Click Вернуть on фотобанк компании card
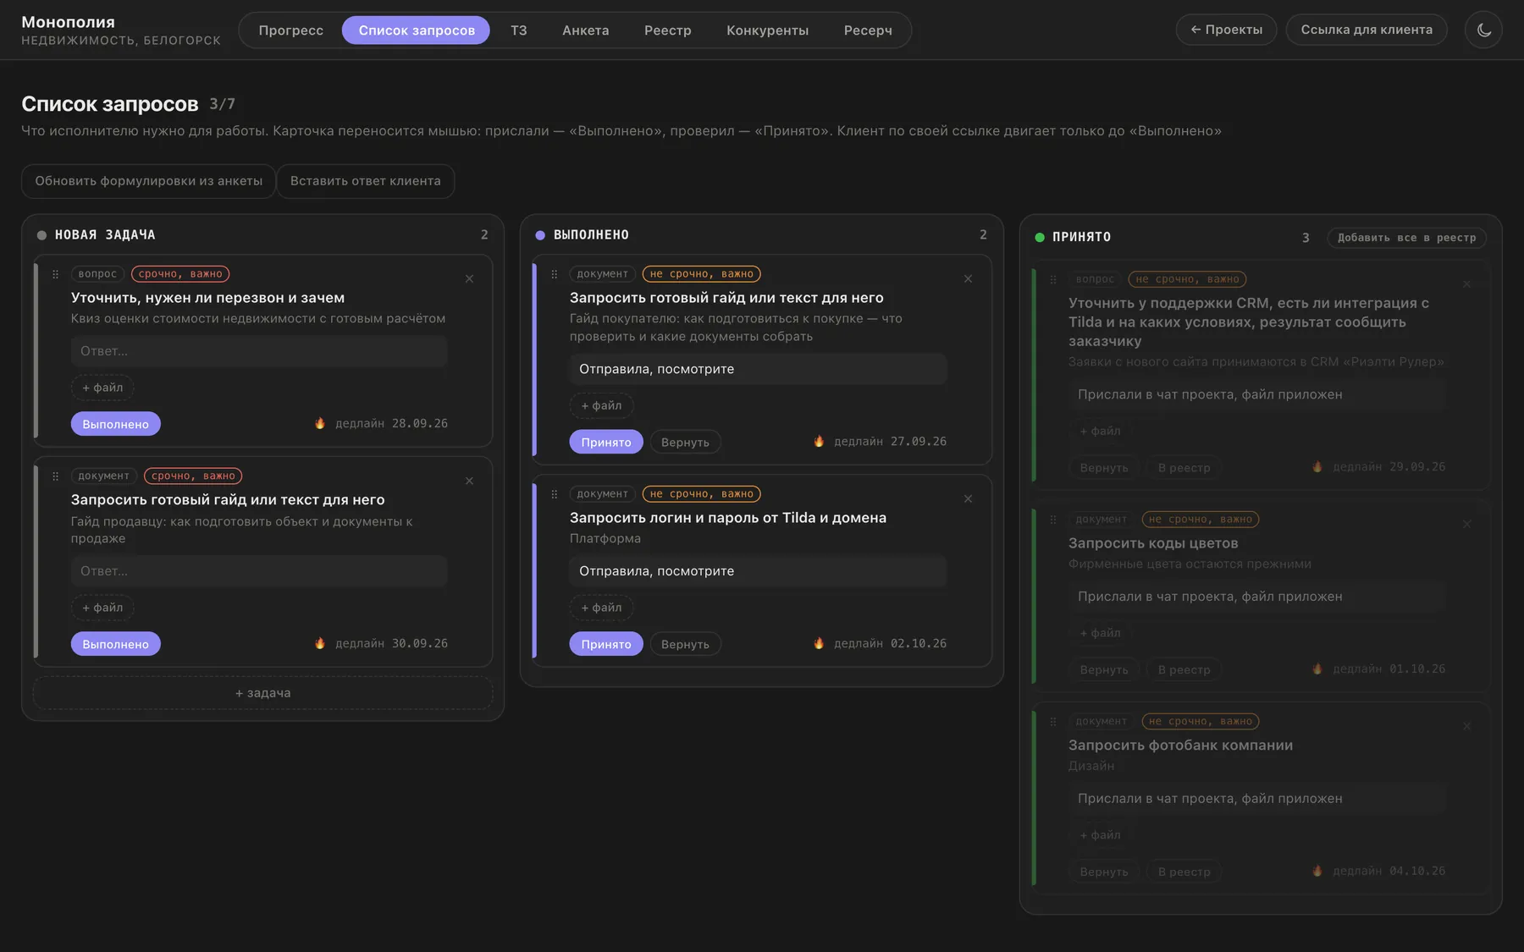 (x=1104, y=872)
